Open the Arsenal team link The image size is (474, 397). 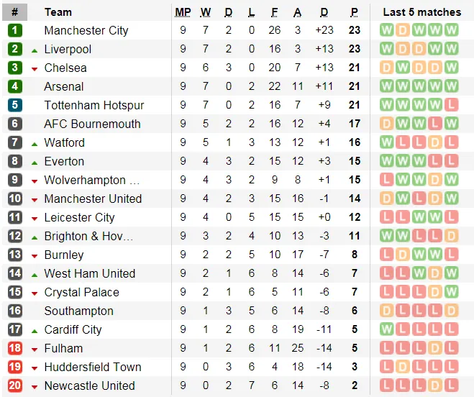click(63, 86)
